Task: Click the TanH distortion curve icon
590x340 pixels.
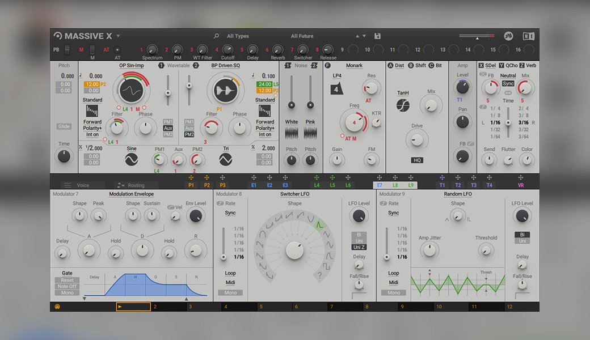Action: pyautogui.click(x=403, y=105)
